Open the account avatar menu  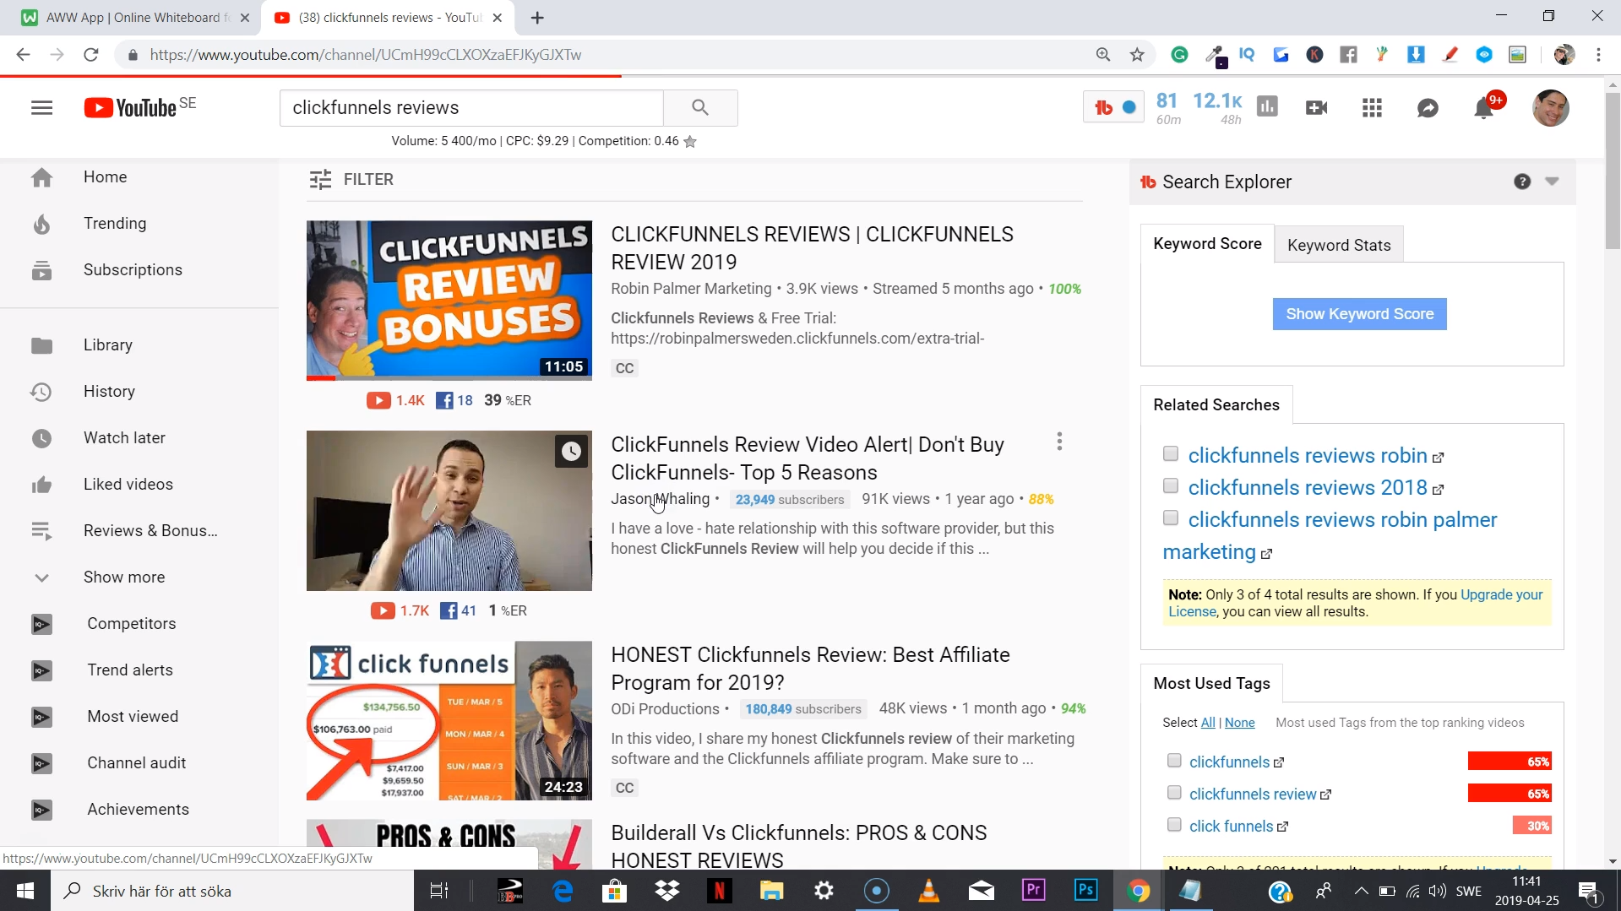[x=1551, y=108]
